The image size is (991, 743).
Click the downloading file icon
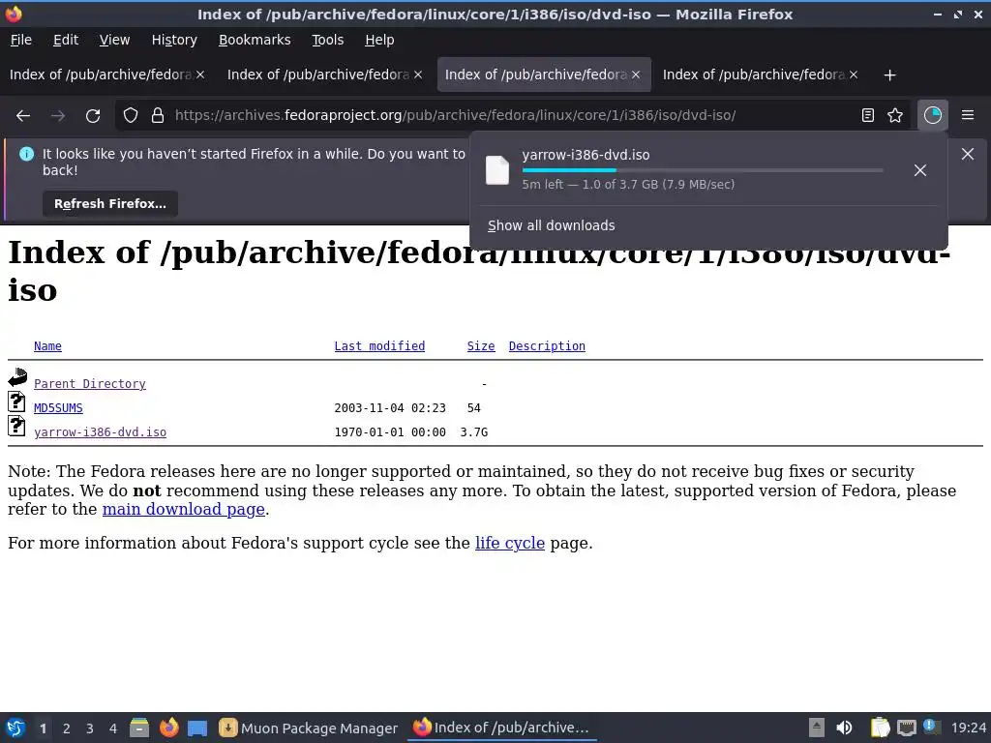(497, 170)
